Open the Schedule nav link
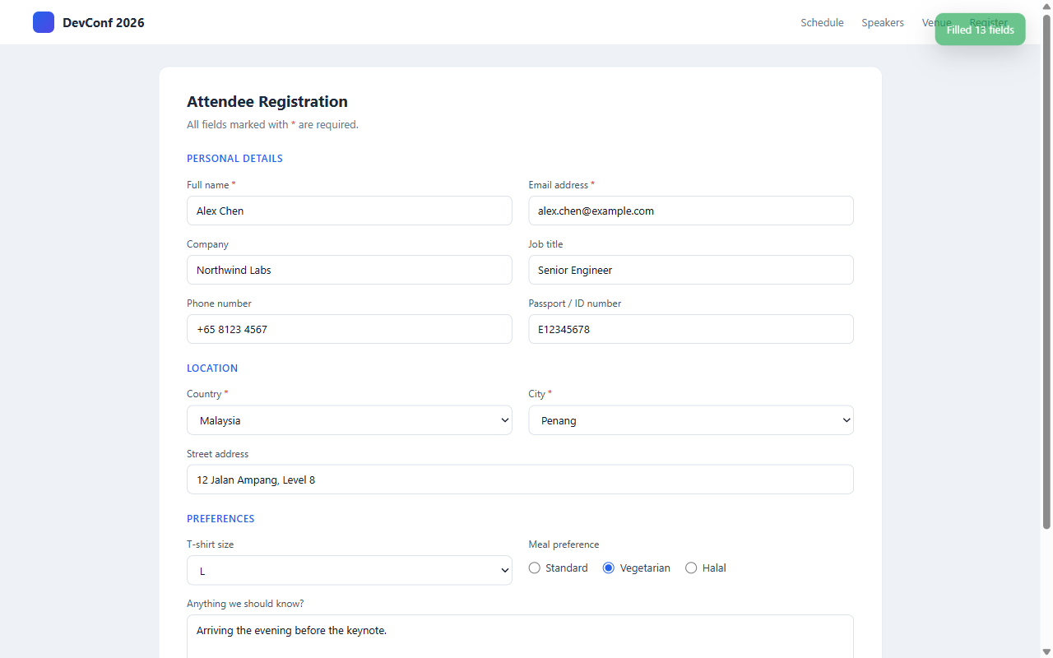This screenshot has width=1053, height=658. (822, 22)
